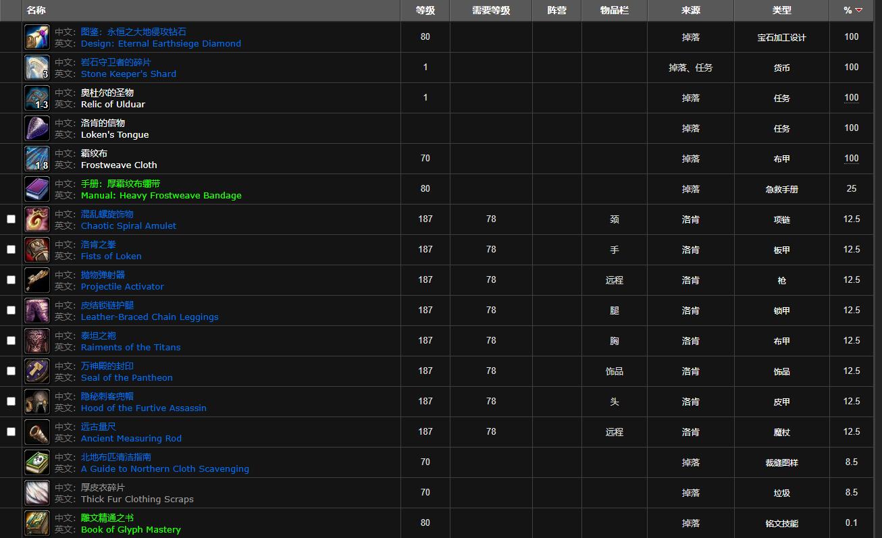Image resolution: width=882 pixels, height=538 pixels.
Task: Check the box for Fists of Loken
Action: pos(11,249)
